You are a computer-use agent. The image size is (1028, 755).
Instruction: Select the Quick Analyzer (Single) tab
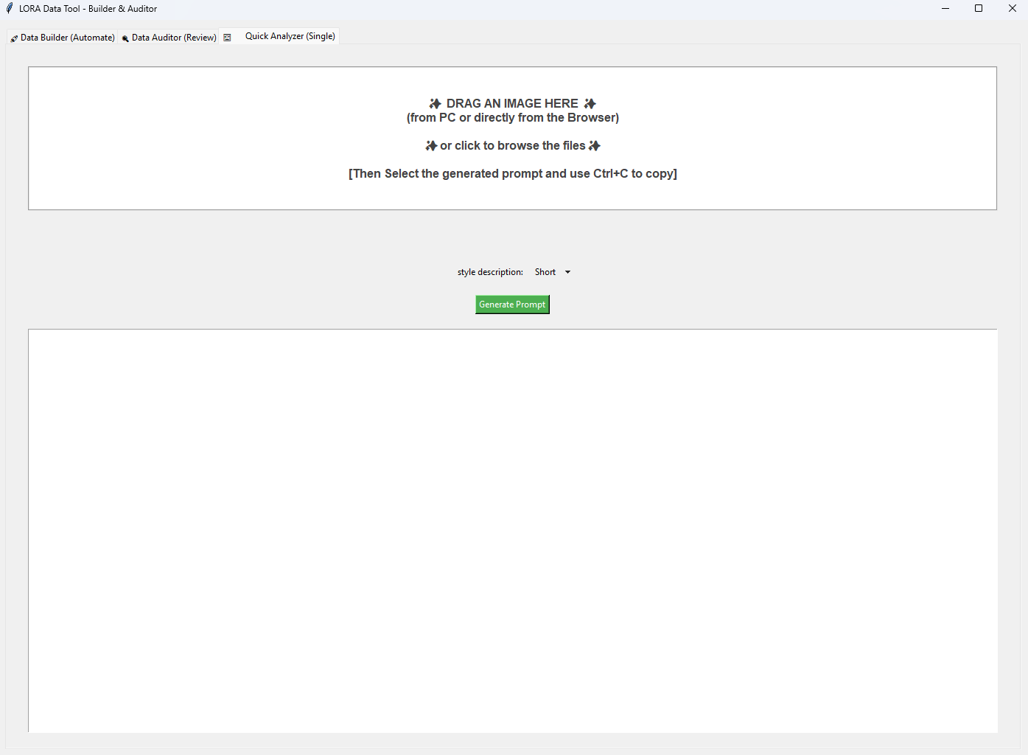279,36
